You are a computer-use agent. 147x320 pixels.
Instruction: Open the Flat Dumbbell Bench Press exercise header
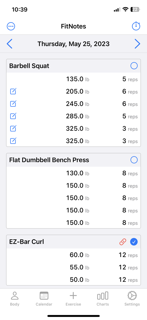pyautogui.click(x=49, y=160)
